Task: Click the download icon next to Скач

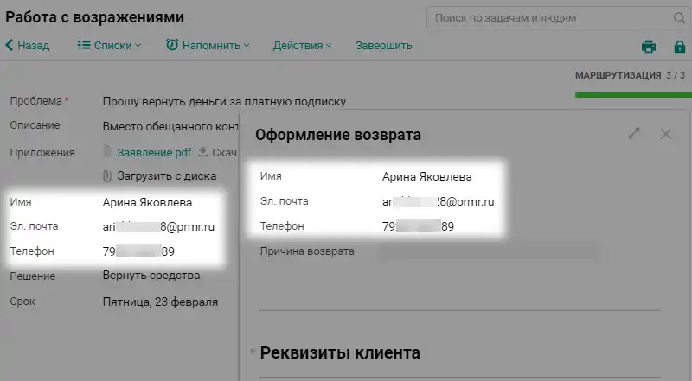Action: point(203,152)
